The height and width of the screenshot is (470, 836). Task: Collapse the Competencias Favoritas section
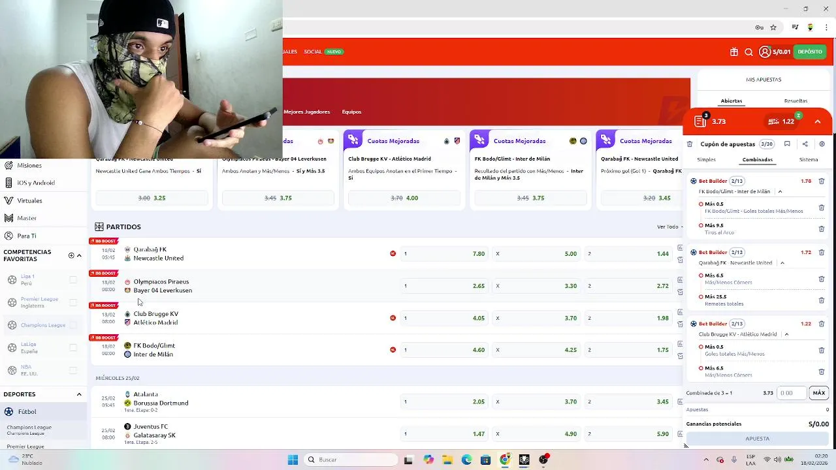[x=79, y=255]
